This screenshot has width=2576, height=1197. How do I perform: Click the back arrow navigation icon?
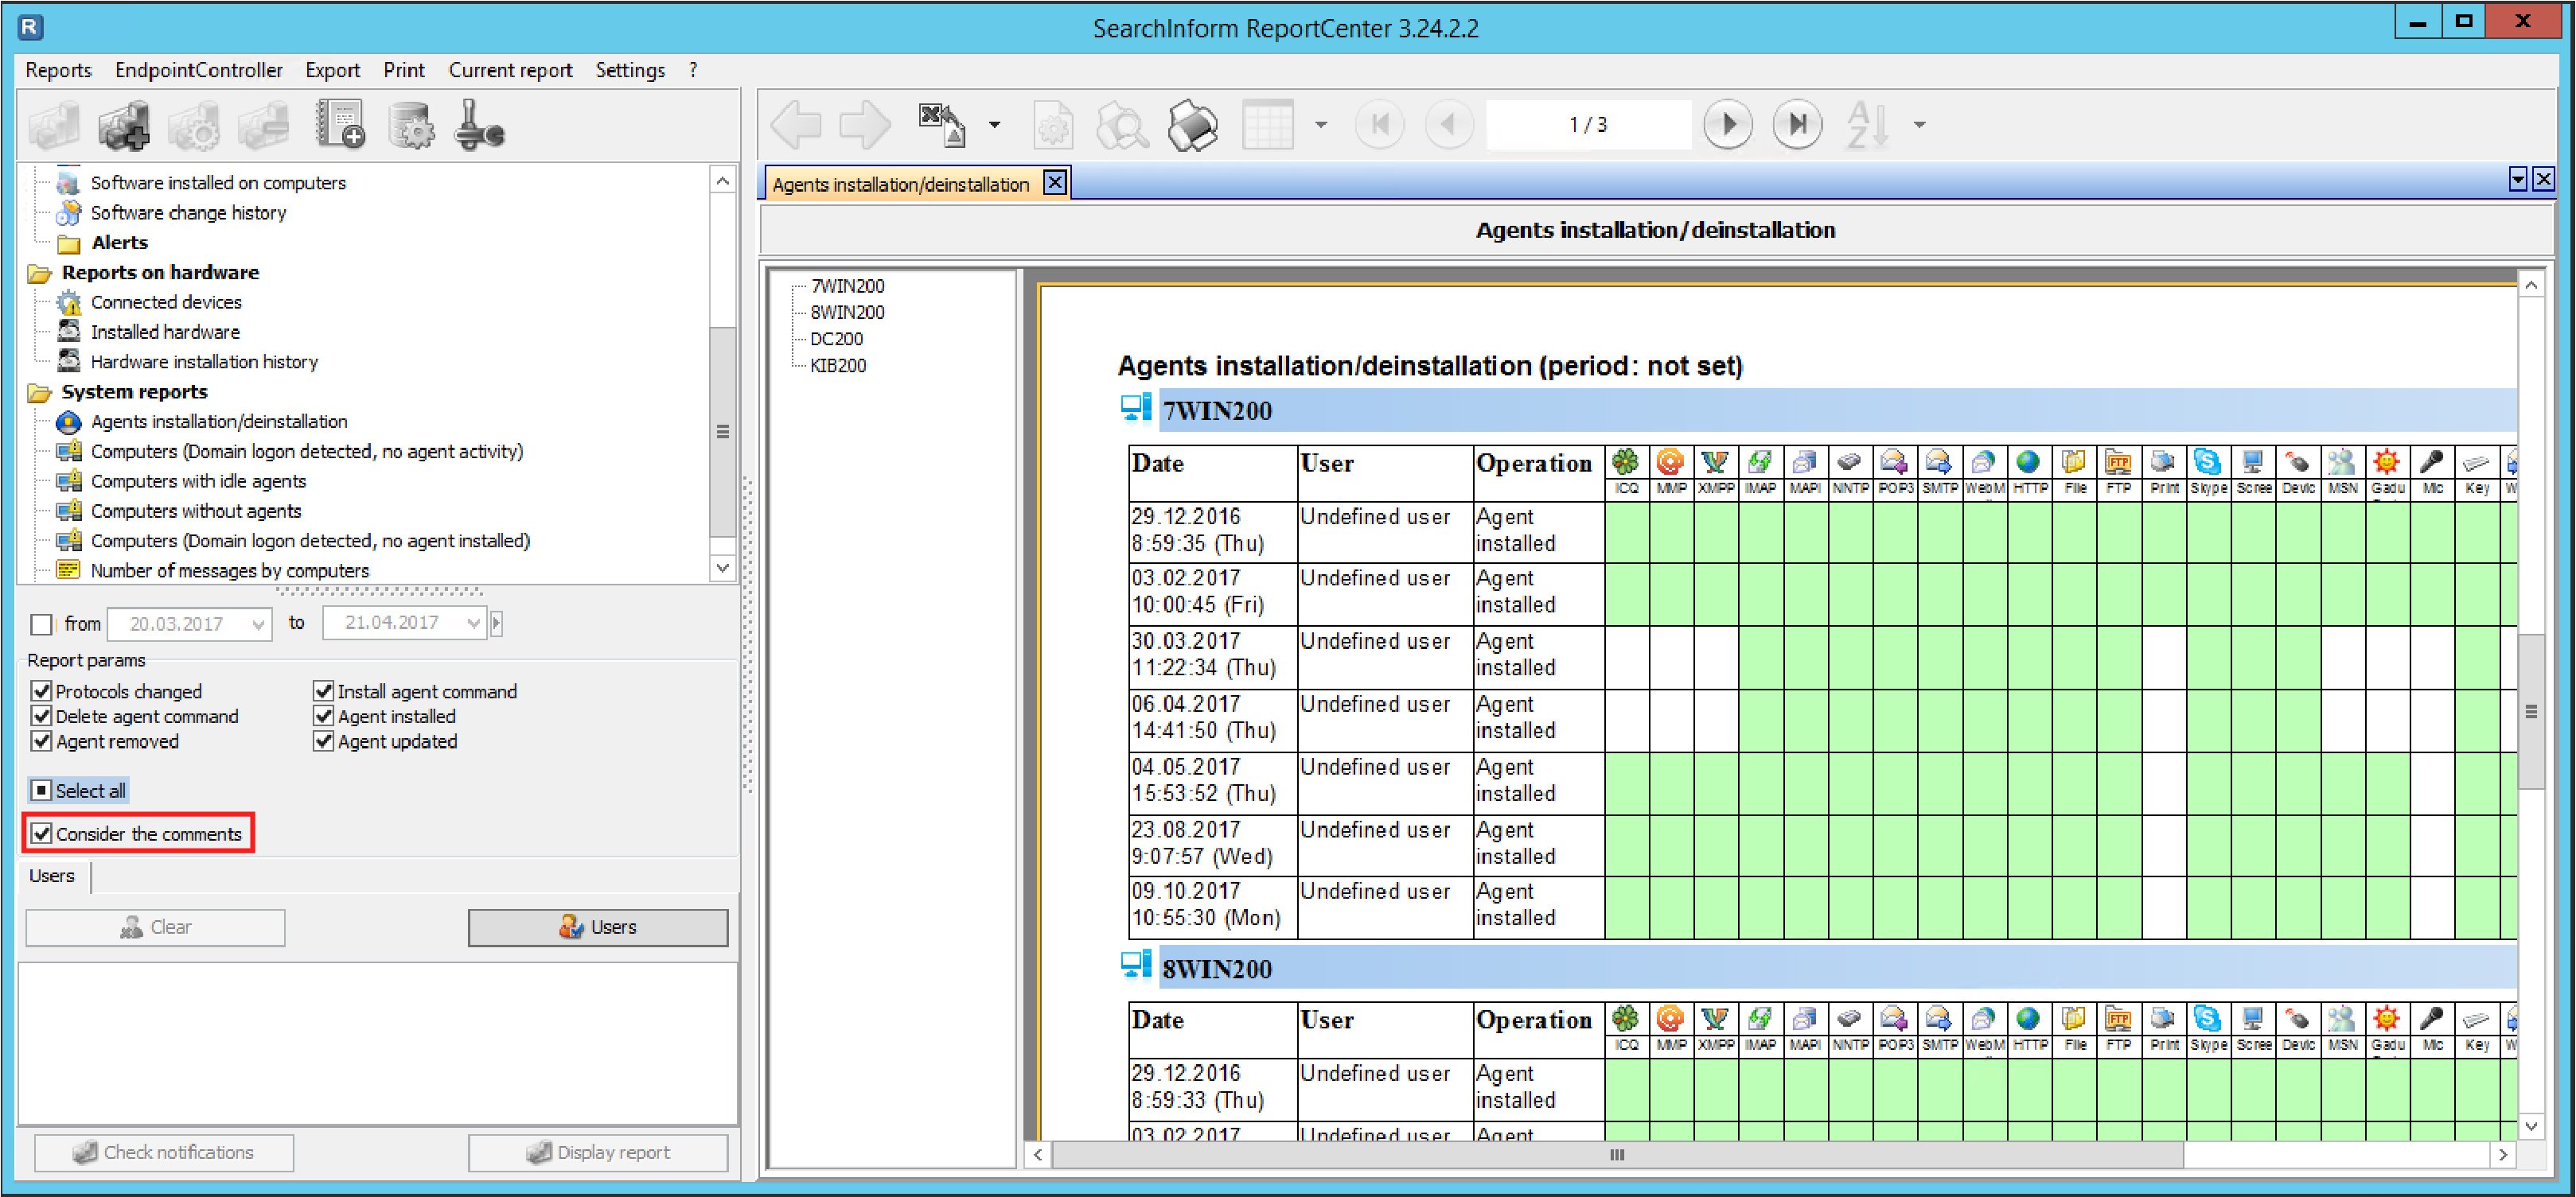(796, 125)
